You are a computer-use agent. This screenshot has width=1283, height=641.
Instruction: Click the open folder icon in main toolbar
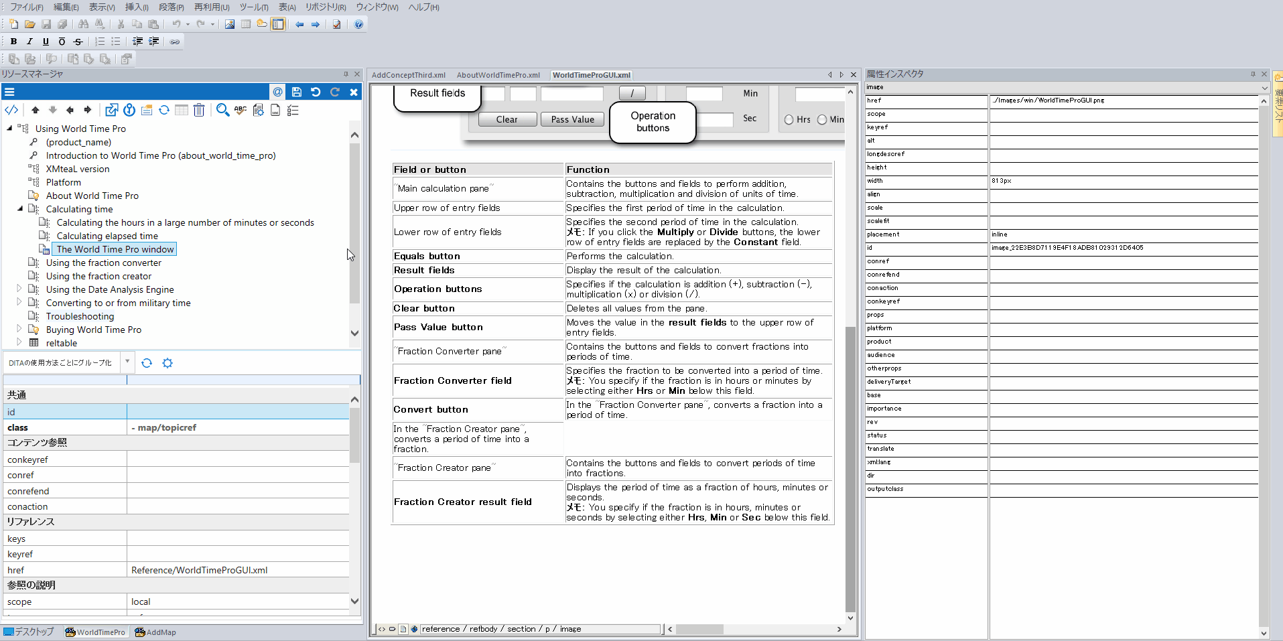click(30, 24)
